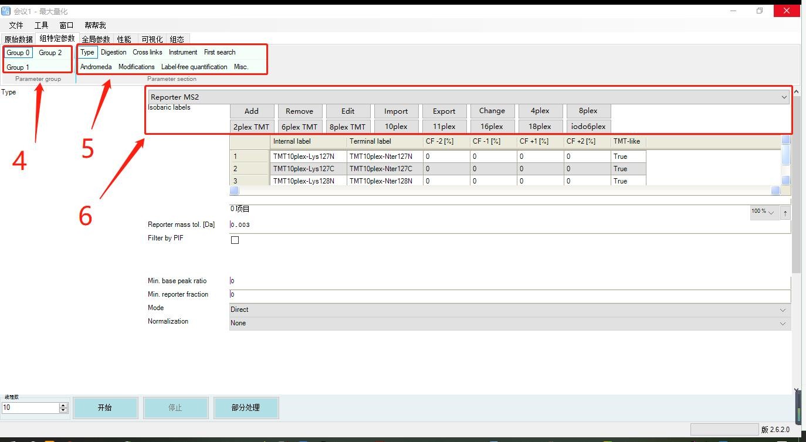Image resolution: width=806 pixels, height=442 pixels.
Task: Apply the 4plex label preset
Action: pos(540,111)
